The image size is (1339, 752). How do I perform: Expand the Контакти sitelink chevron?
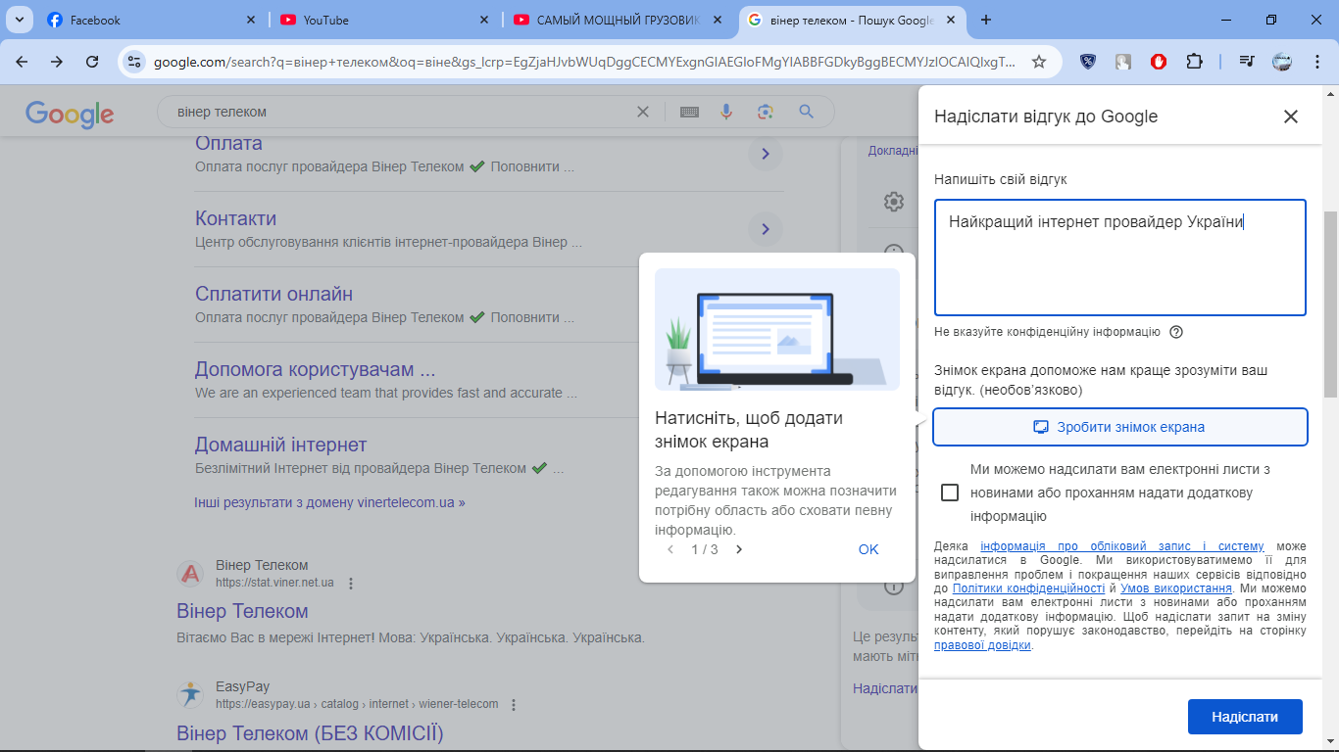click(x=765, y=230)
